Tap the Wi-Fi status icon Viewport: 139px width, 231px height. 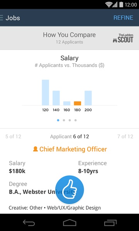click(x=109, y=5)
